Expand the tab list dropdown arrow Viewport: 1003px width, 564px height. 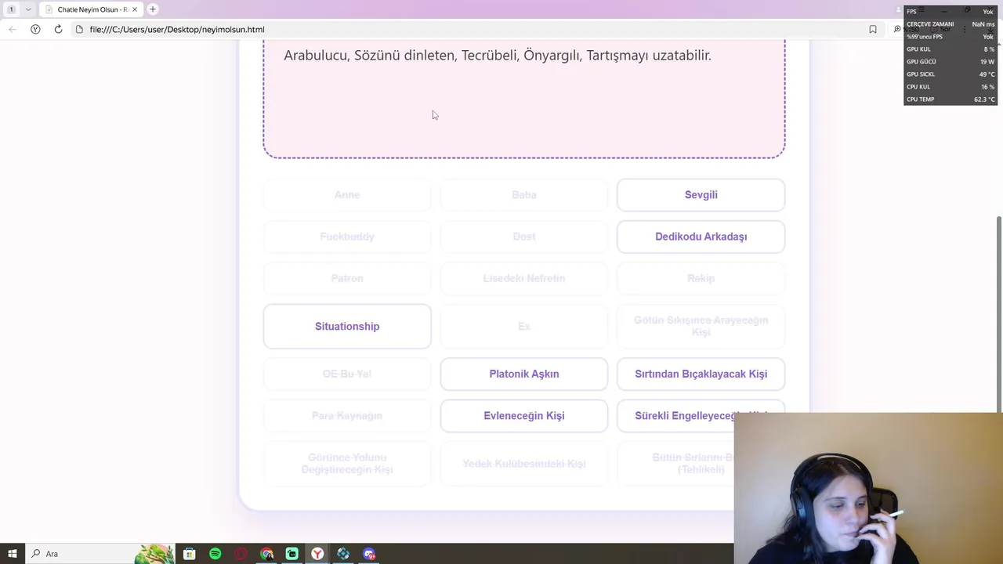click(28, 9)
